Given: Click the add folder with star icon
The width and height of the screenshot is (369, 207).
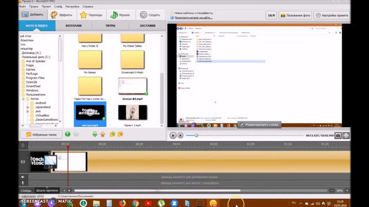Looking at the screenshot, I should tap(112, 134).
